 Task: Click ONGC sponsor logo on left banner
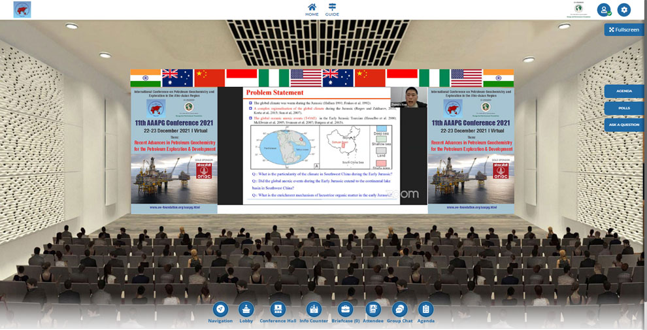[x=204, y=171]
